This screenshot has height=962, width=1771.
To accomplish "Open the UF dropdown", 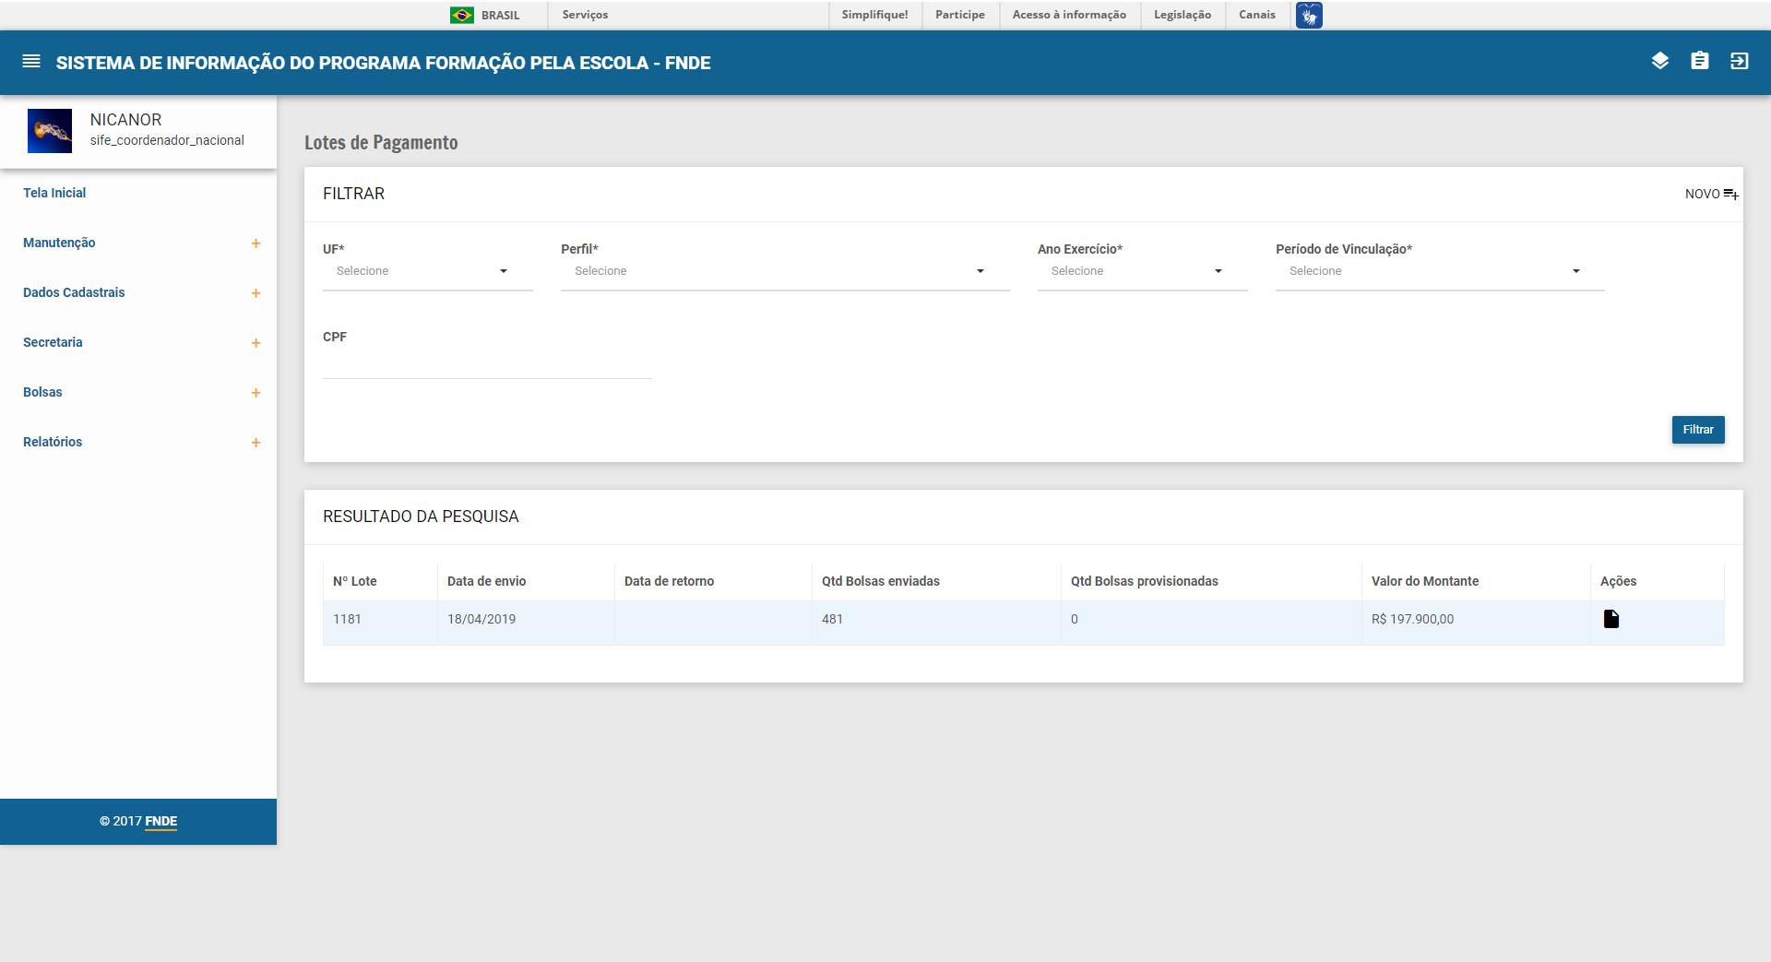I will (427, 271).
